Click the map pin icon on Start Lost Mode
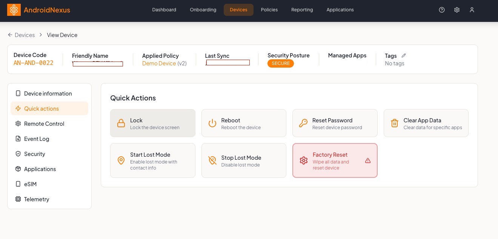The image size is (498, 239). tap(121, 160)
